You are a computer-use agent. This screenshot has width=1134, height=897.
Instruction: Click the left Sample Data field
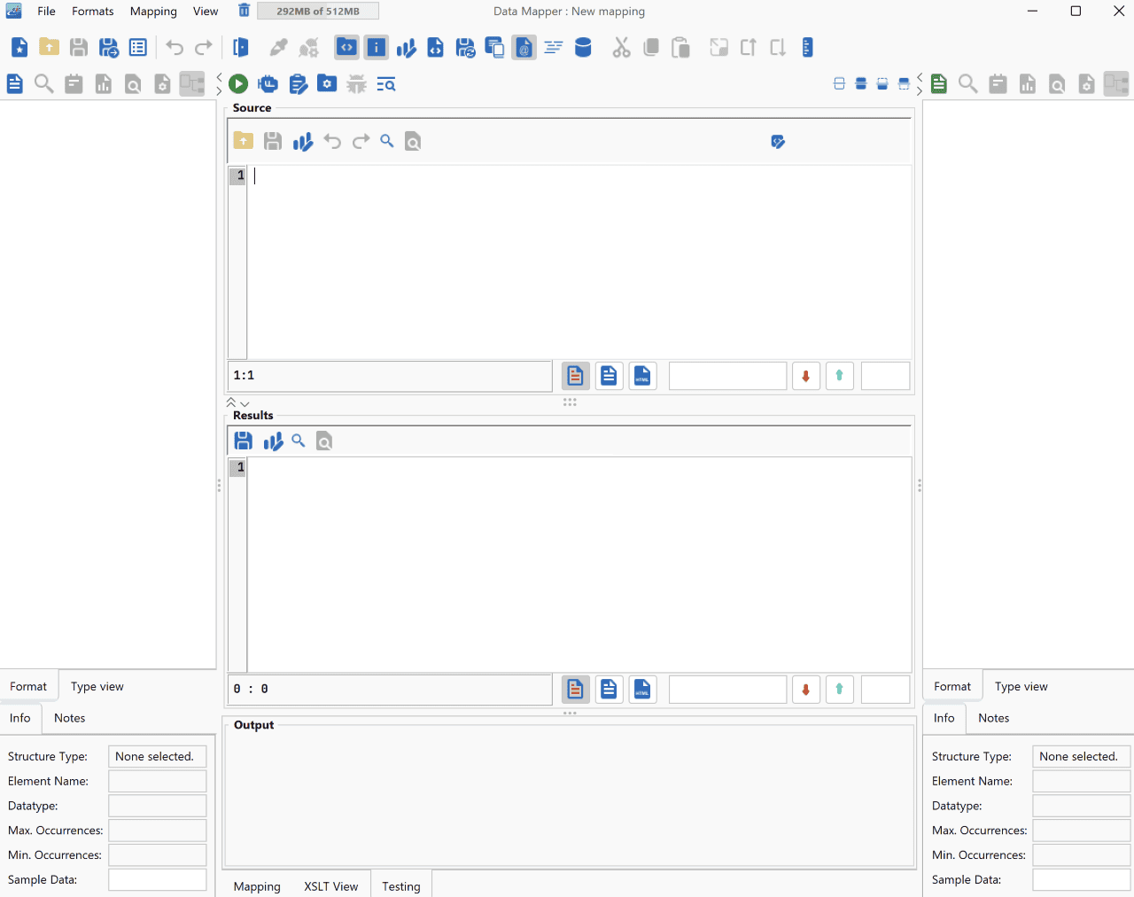[x=158, y=879]
